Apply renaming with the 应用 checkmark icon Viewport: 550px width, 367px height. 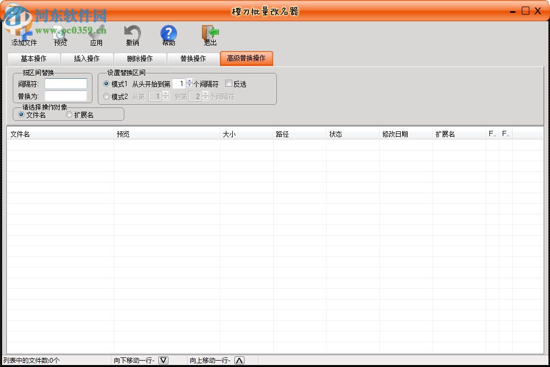click(x=96, y=32)
